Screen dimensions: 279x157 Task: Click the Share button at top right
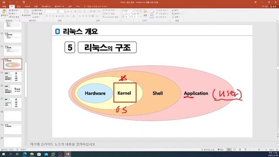pyautogui.click(x=273, y=7)
